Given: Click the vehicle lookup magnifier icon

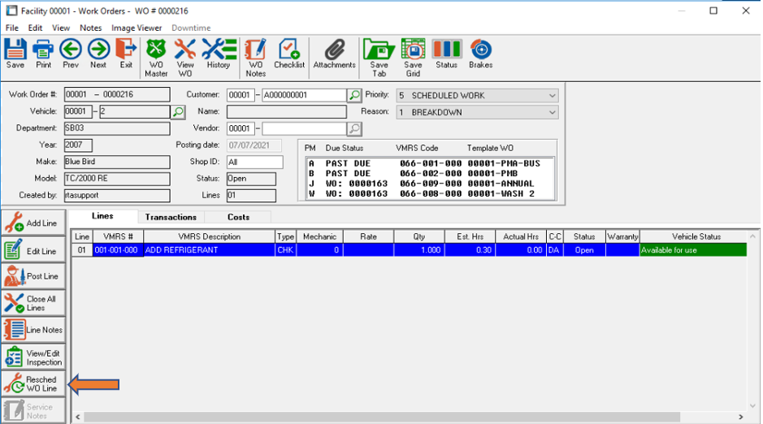Looking at the screenshot, I should (x=178, y=111).
